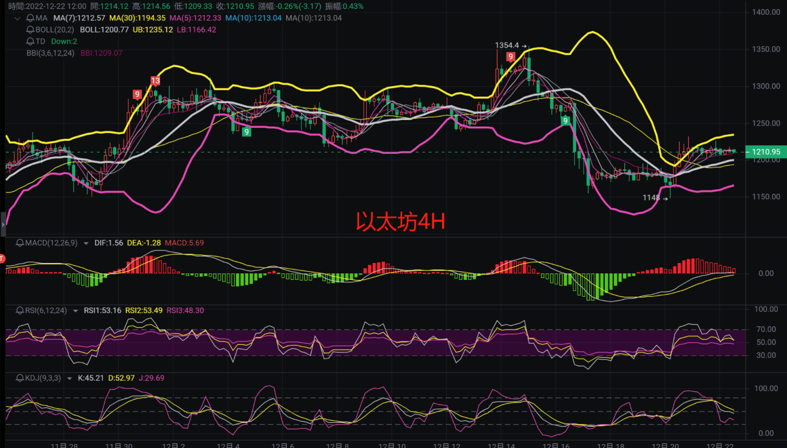Open the KDJ settings dropdown arrow
Image resolution: width=787 pixels, height=448 pixels.
point(69,378)
